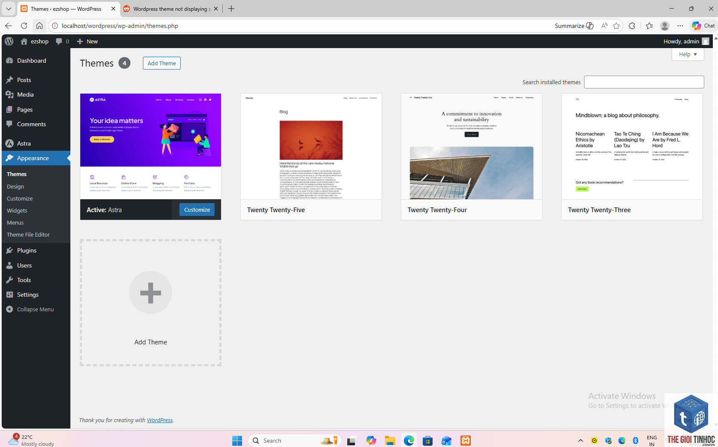Open Microsoft Edge from the taskbar
This screenshot has height=447, width=718.
click(409, 441)
